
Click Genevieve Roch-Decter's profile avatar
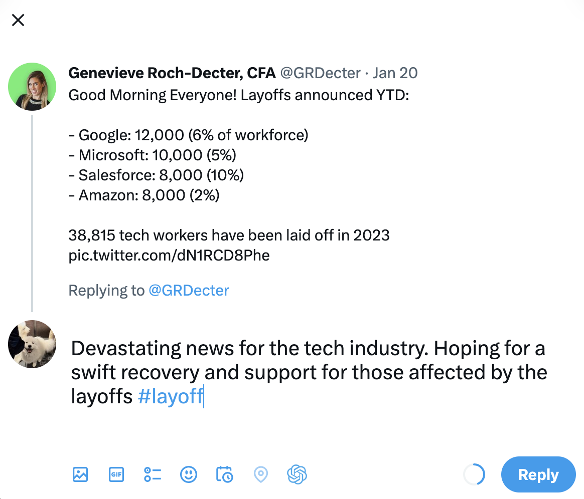point(32,86)
